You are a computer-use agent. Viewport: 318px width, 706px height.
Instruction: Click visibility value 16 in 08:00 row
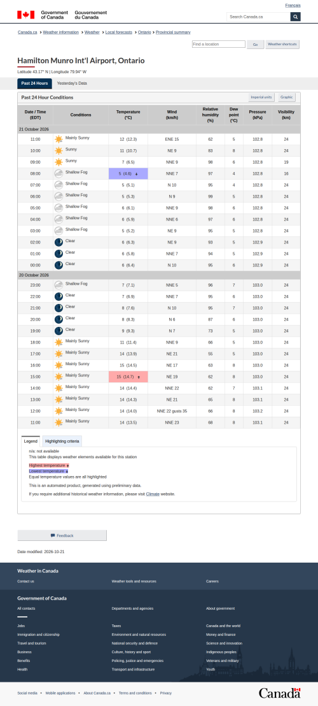pyautogui.click(x=286, y=173)
